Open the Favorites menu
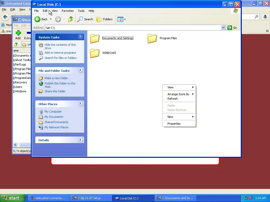270x202 pixels. 68,11
